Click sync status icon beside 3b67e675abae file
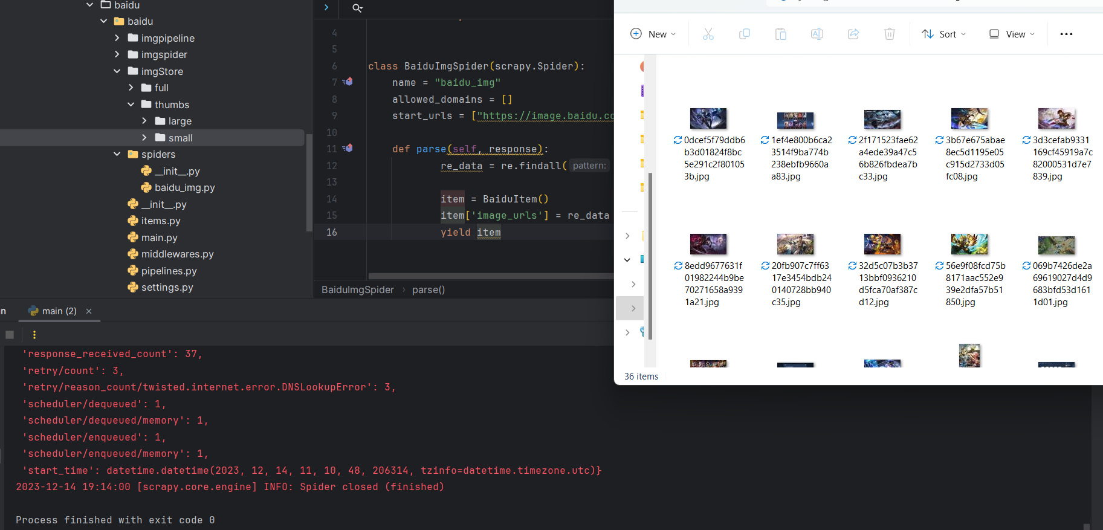Screen dimensions: 1103x530 point(939,140)
